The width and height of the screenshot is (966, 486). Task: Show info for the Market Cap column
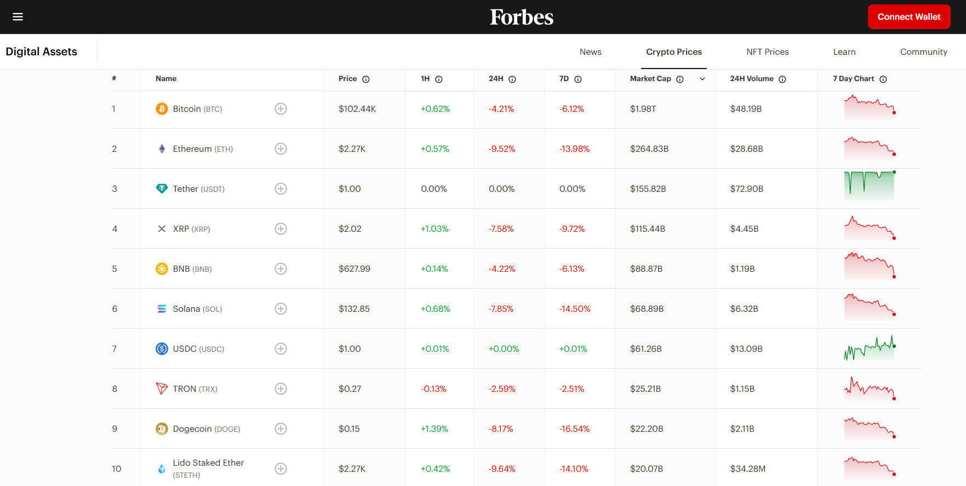click(680, 79)
